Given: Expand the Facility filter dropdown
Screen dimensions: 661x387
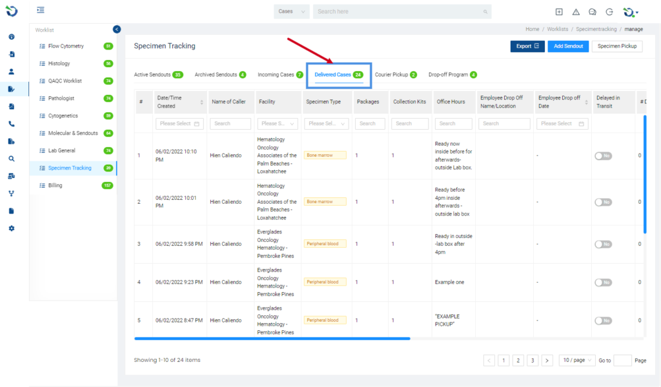Looking at the screenshot, I should click(278, 123).
